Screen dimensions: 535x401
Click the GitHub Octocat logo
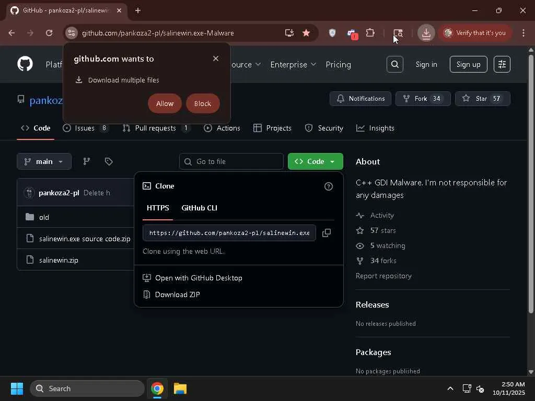pyautogui.click(x=25, y=64)
